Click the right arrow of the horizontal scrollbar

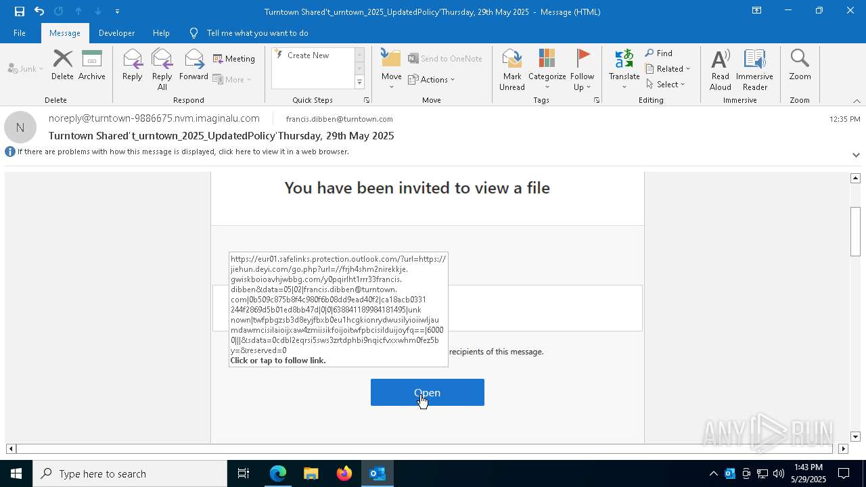coord(843,448)
